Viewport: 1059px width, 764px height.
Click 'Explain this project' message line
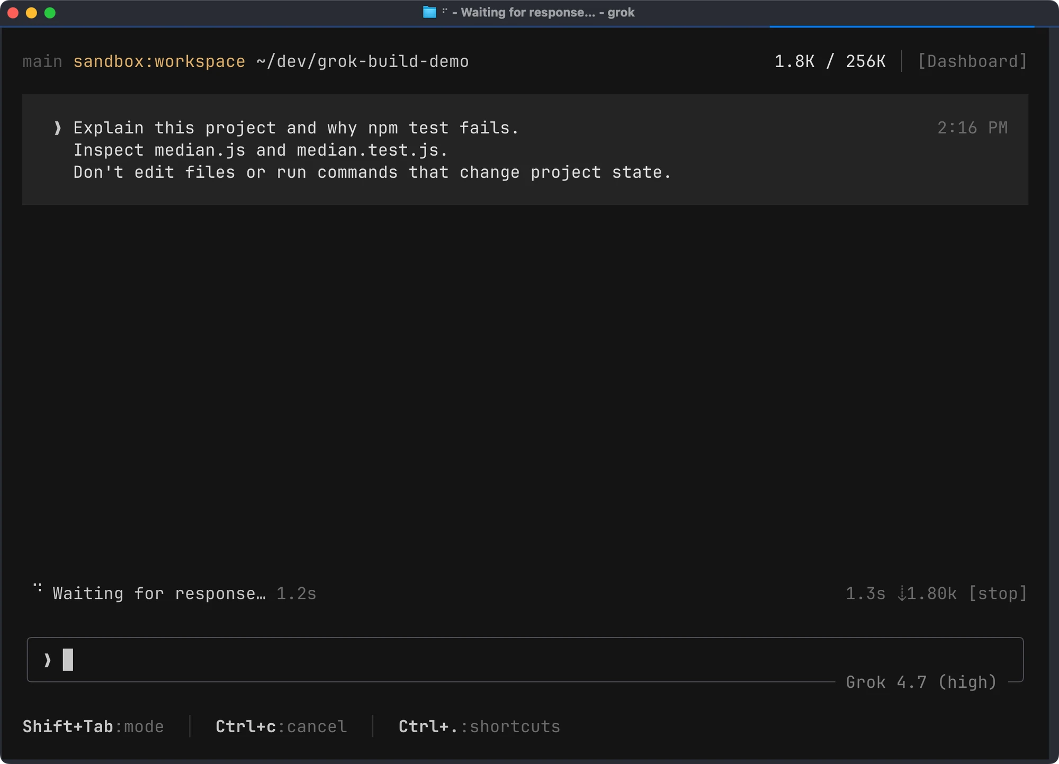click(x=296, y=128)
